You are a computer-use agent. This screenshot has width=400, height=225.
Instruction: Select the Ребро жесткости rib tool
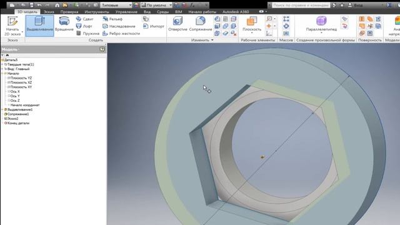pyautogui.click(x=121, y=33)
